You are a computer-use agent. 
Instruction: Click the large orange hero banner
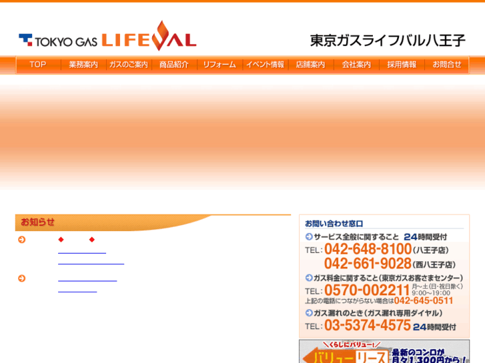click(x=243, y=136)
